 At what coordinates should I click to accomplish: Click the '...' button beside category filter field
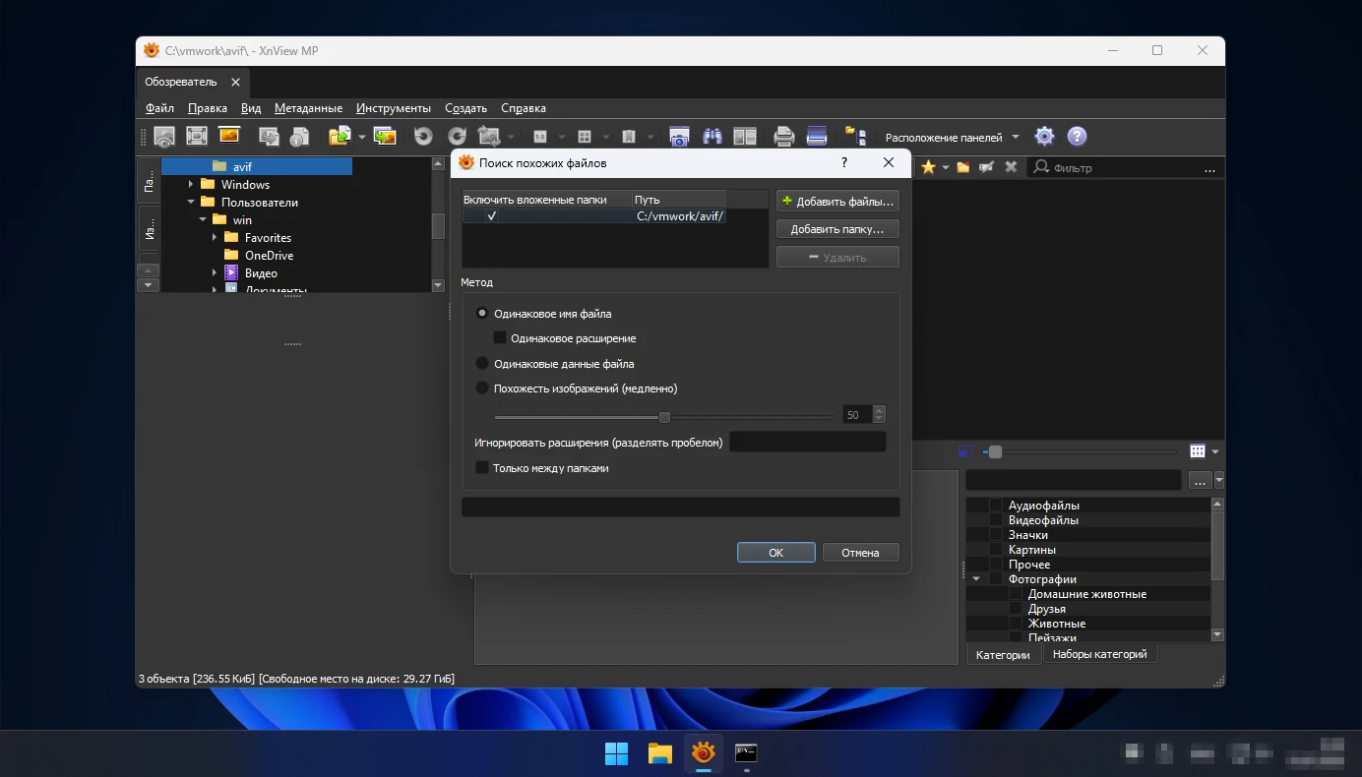pyautogui.click(x=1200, y=481)
